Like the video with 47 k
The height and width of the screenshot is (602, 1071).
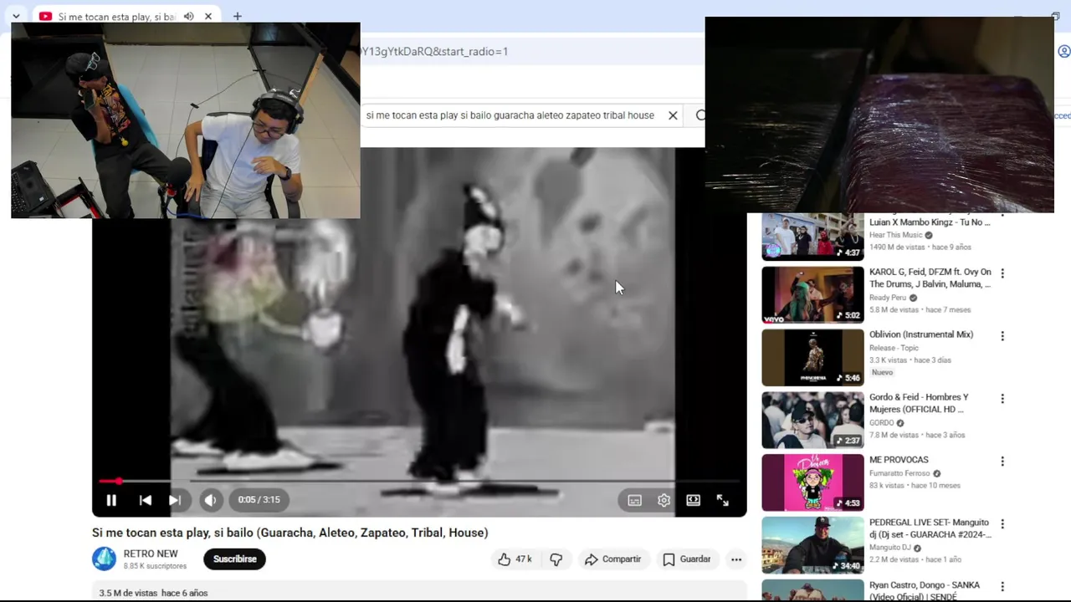coord(515,559)
